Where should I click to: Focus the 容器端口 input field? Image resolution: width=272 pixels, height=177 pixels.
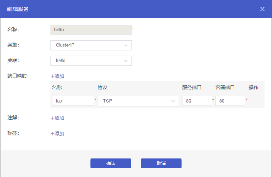pos(230,101)
